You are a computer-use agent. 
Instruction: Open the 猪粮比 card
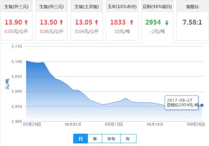(192, 20)
